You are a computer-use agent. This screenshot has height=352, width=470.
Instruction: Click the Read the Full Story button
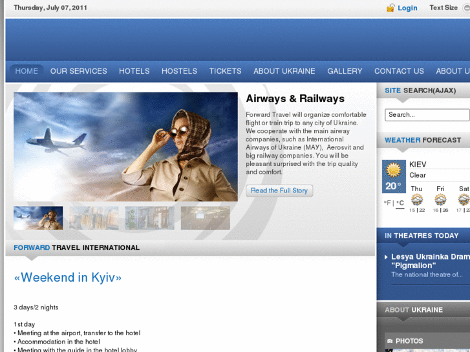pyautogui.click(x=279, y=191)
